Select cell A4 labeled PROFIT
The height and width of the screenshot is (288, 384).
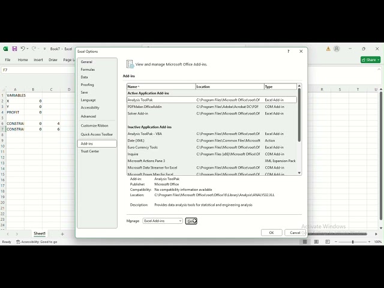click(x=15, y=112)
